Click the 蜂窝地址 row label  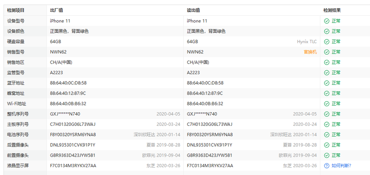coord(16,93)
